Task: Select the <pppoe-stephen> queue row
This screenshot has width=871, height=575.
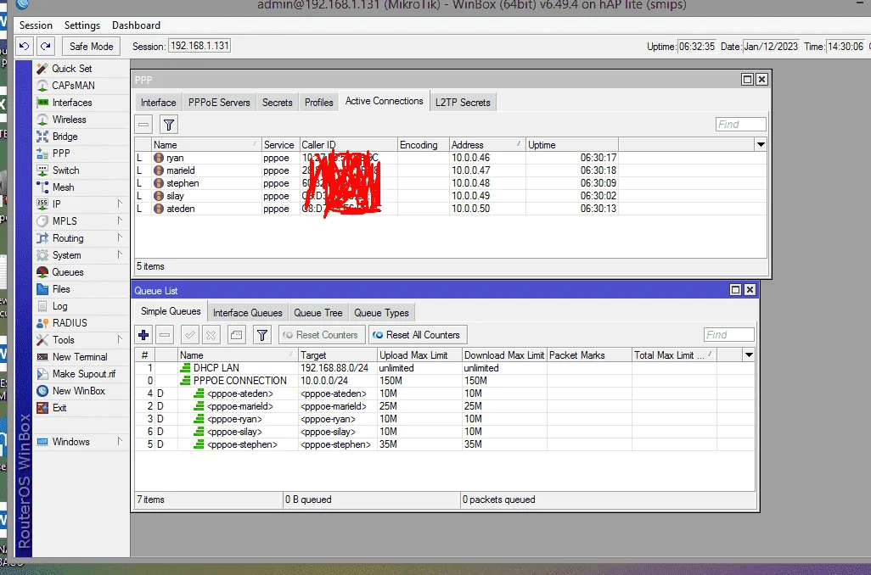Action: pyautogui.click(x=444, y=444)
